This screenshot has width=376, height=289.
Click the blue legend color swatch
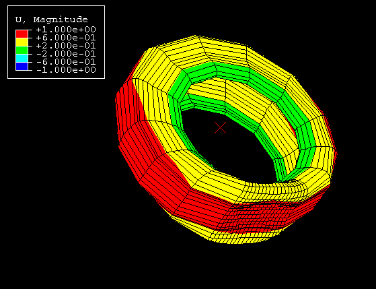pyautogui.click(x=22, y=66)
